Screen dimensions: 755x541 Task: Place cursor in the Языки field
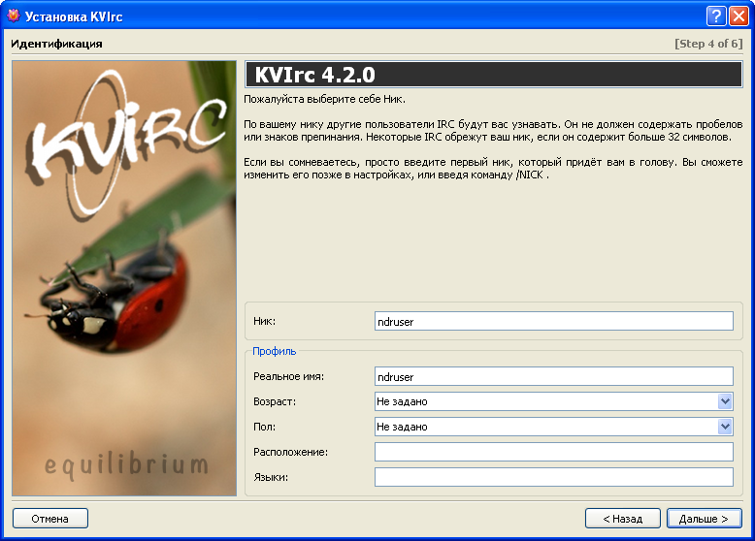553,477
